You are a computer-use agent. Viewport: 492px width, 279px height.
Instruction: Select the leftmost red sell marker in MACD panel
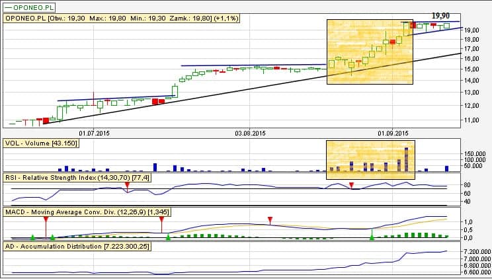point(46,219)
